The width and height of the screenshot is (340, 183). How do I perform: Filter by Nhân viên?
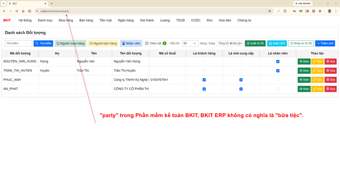(131, 43)
